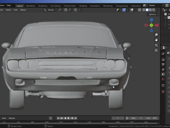Click the use preview range clock icon

[x=127, y=118]
